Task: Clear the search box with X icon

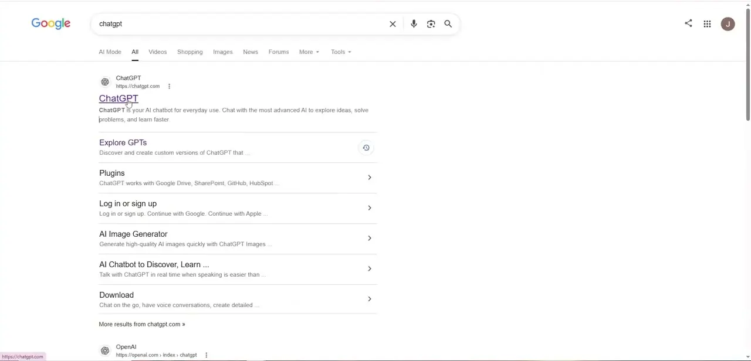Action: 393,24
